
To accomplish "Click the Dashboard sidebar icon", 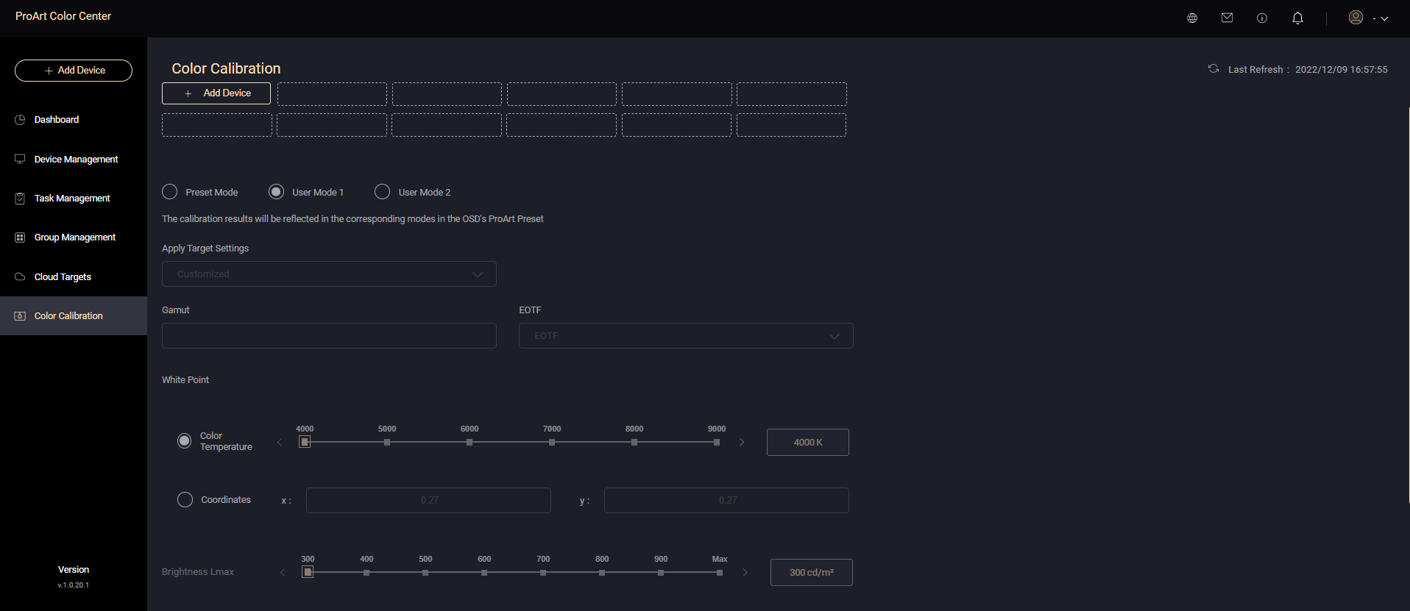I will [x=20, y=119].
